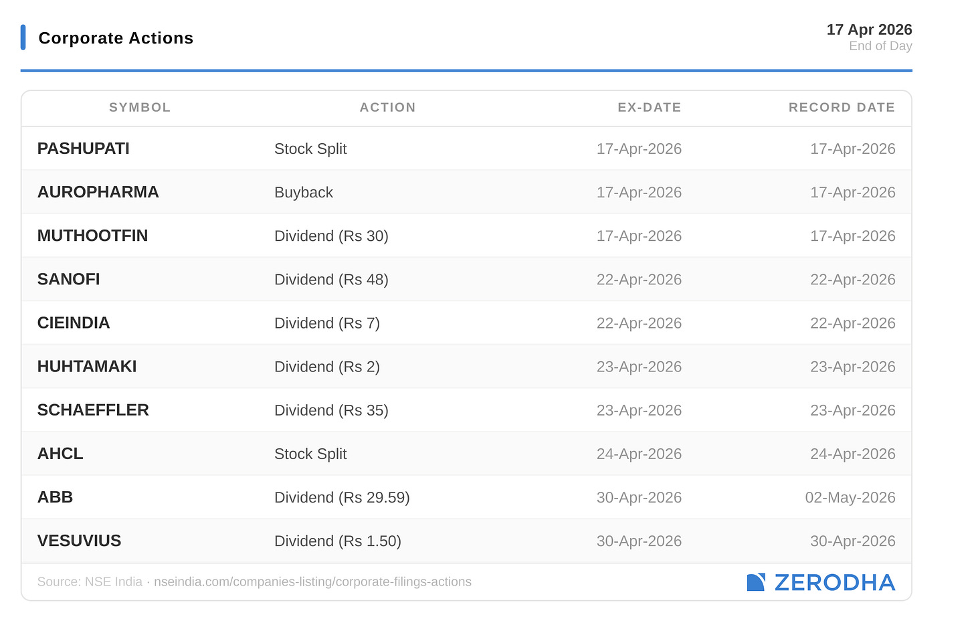Click 'Stock Split' in the AHCL row
The width and height of the screenshot is (974, 627).
click(310, 454)
